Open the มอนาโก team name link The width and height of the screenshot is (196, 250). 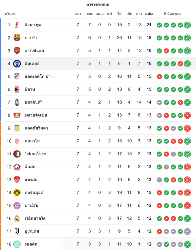tap(32, 141)
